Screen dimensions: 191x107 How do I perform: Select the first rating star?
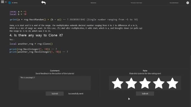(117, 83)
